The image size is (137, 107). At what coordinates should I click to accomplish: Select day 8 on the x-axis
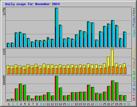click(x=37, y=104)
